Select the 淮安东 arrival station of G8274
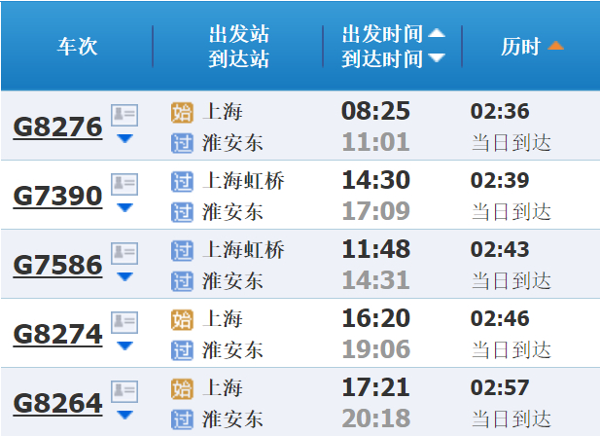This screenshot has width=600, height=436. (x=232, y=349)
